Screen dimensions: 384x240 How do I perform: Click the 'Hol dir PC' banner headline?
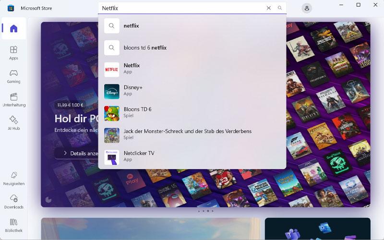[76, 119]
